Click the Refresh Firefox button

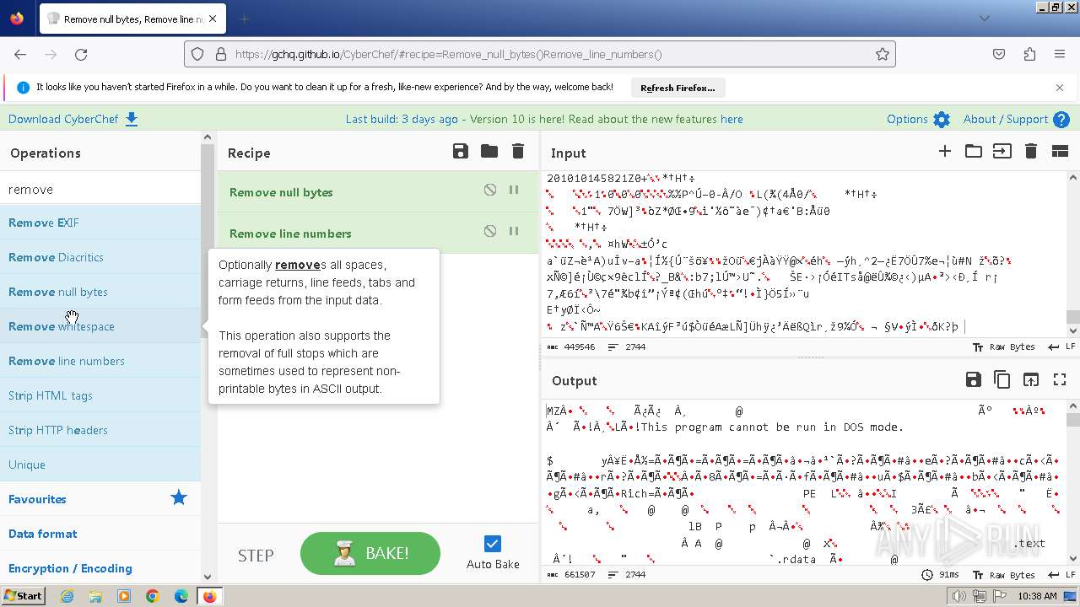click(678, 88)
